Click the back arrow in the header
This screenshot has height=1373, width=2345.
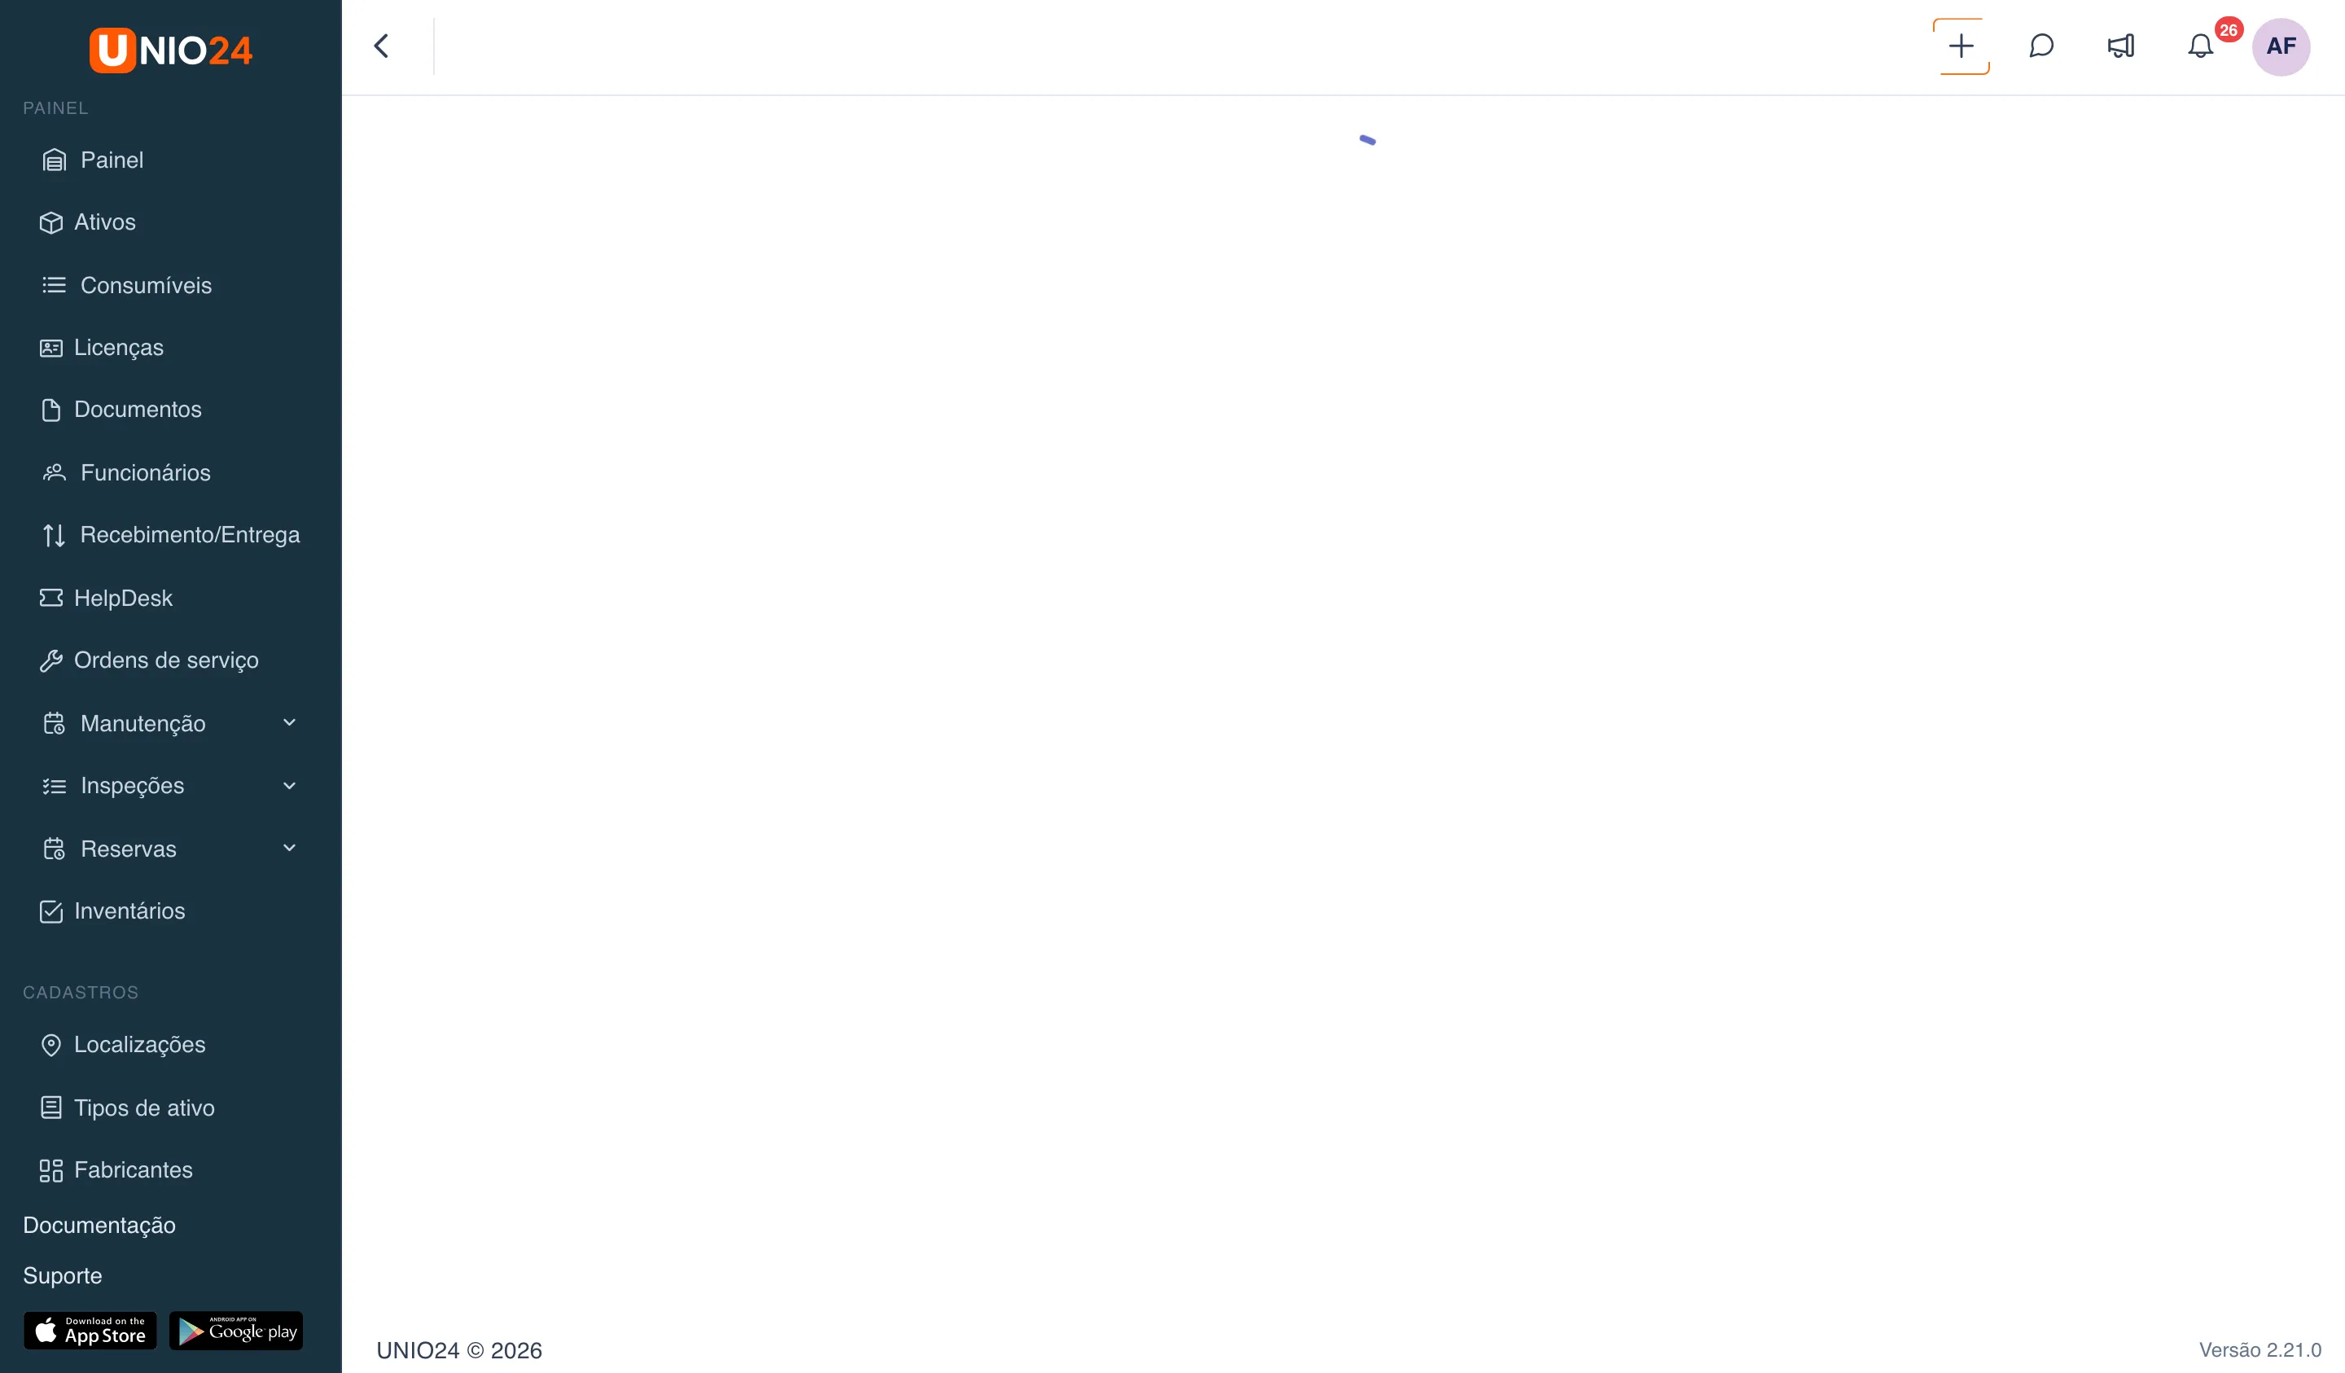(x=380, y=46)
